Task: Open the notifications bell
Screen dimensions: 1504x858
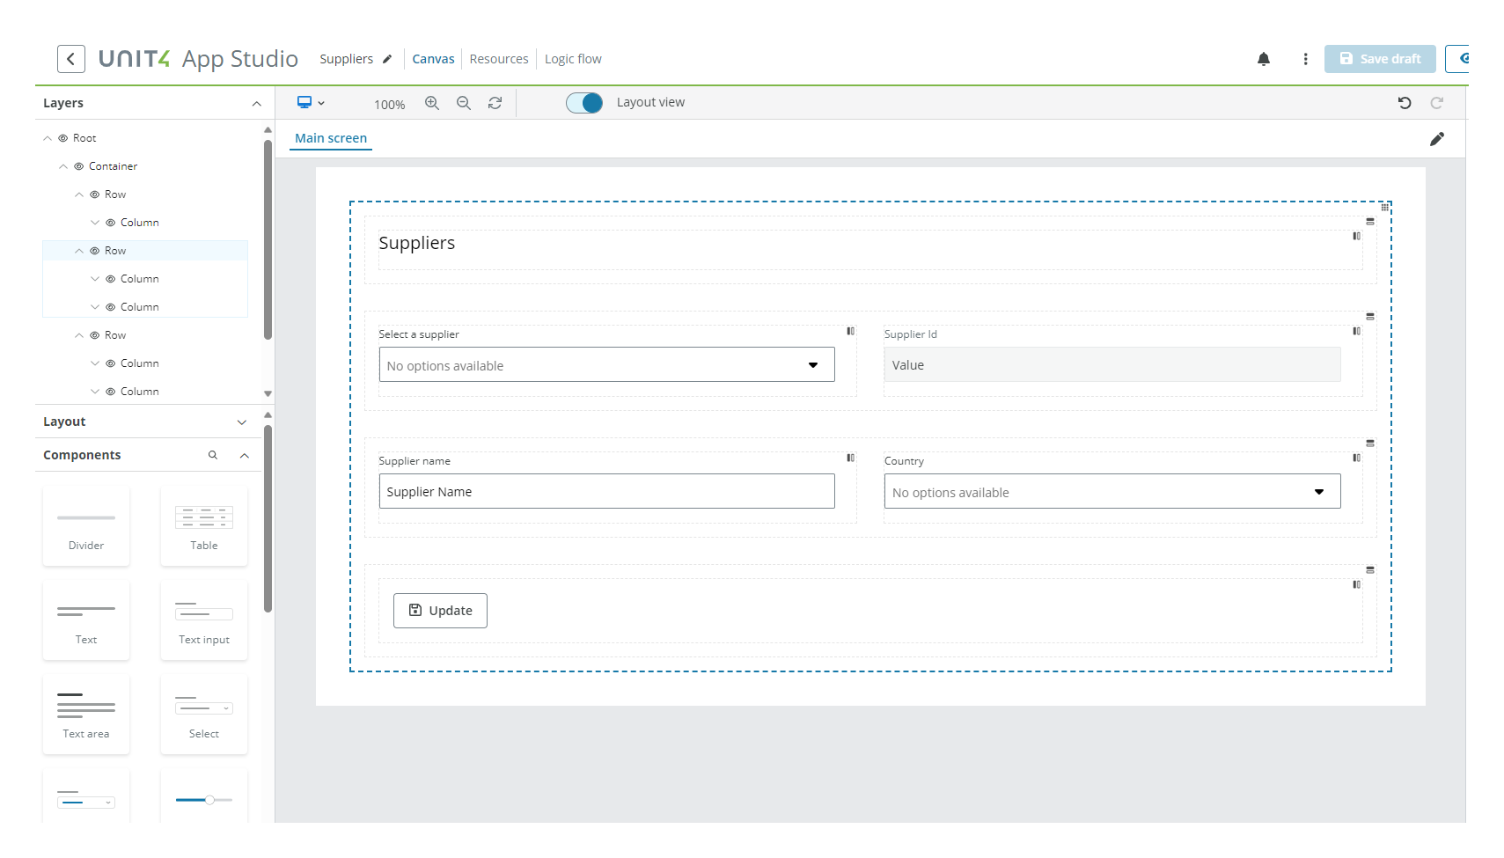Action: [1265, 59]
